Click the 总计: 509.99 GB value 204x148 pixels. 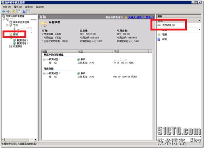(88, 34)
